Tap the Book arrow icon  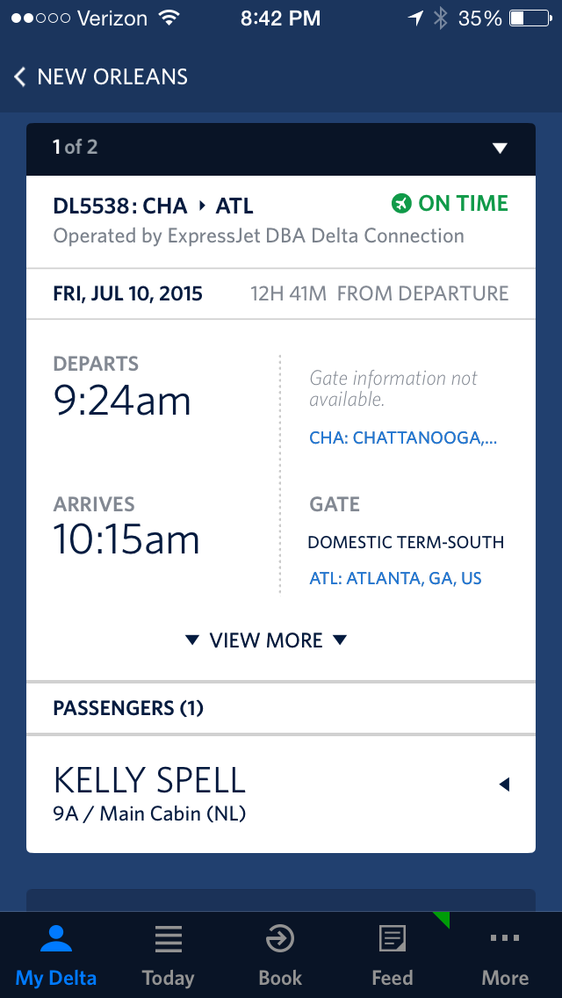click(x=280, y=940)
